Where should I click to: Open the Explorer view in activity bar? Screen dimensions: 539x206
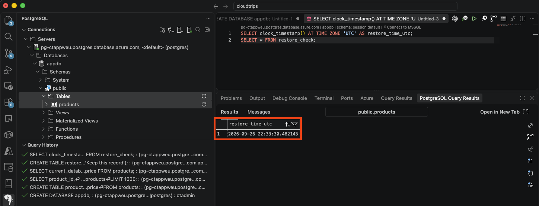coord(8,20)
